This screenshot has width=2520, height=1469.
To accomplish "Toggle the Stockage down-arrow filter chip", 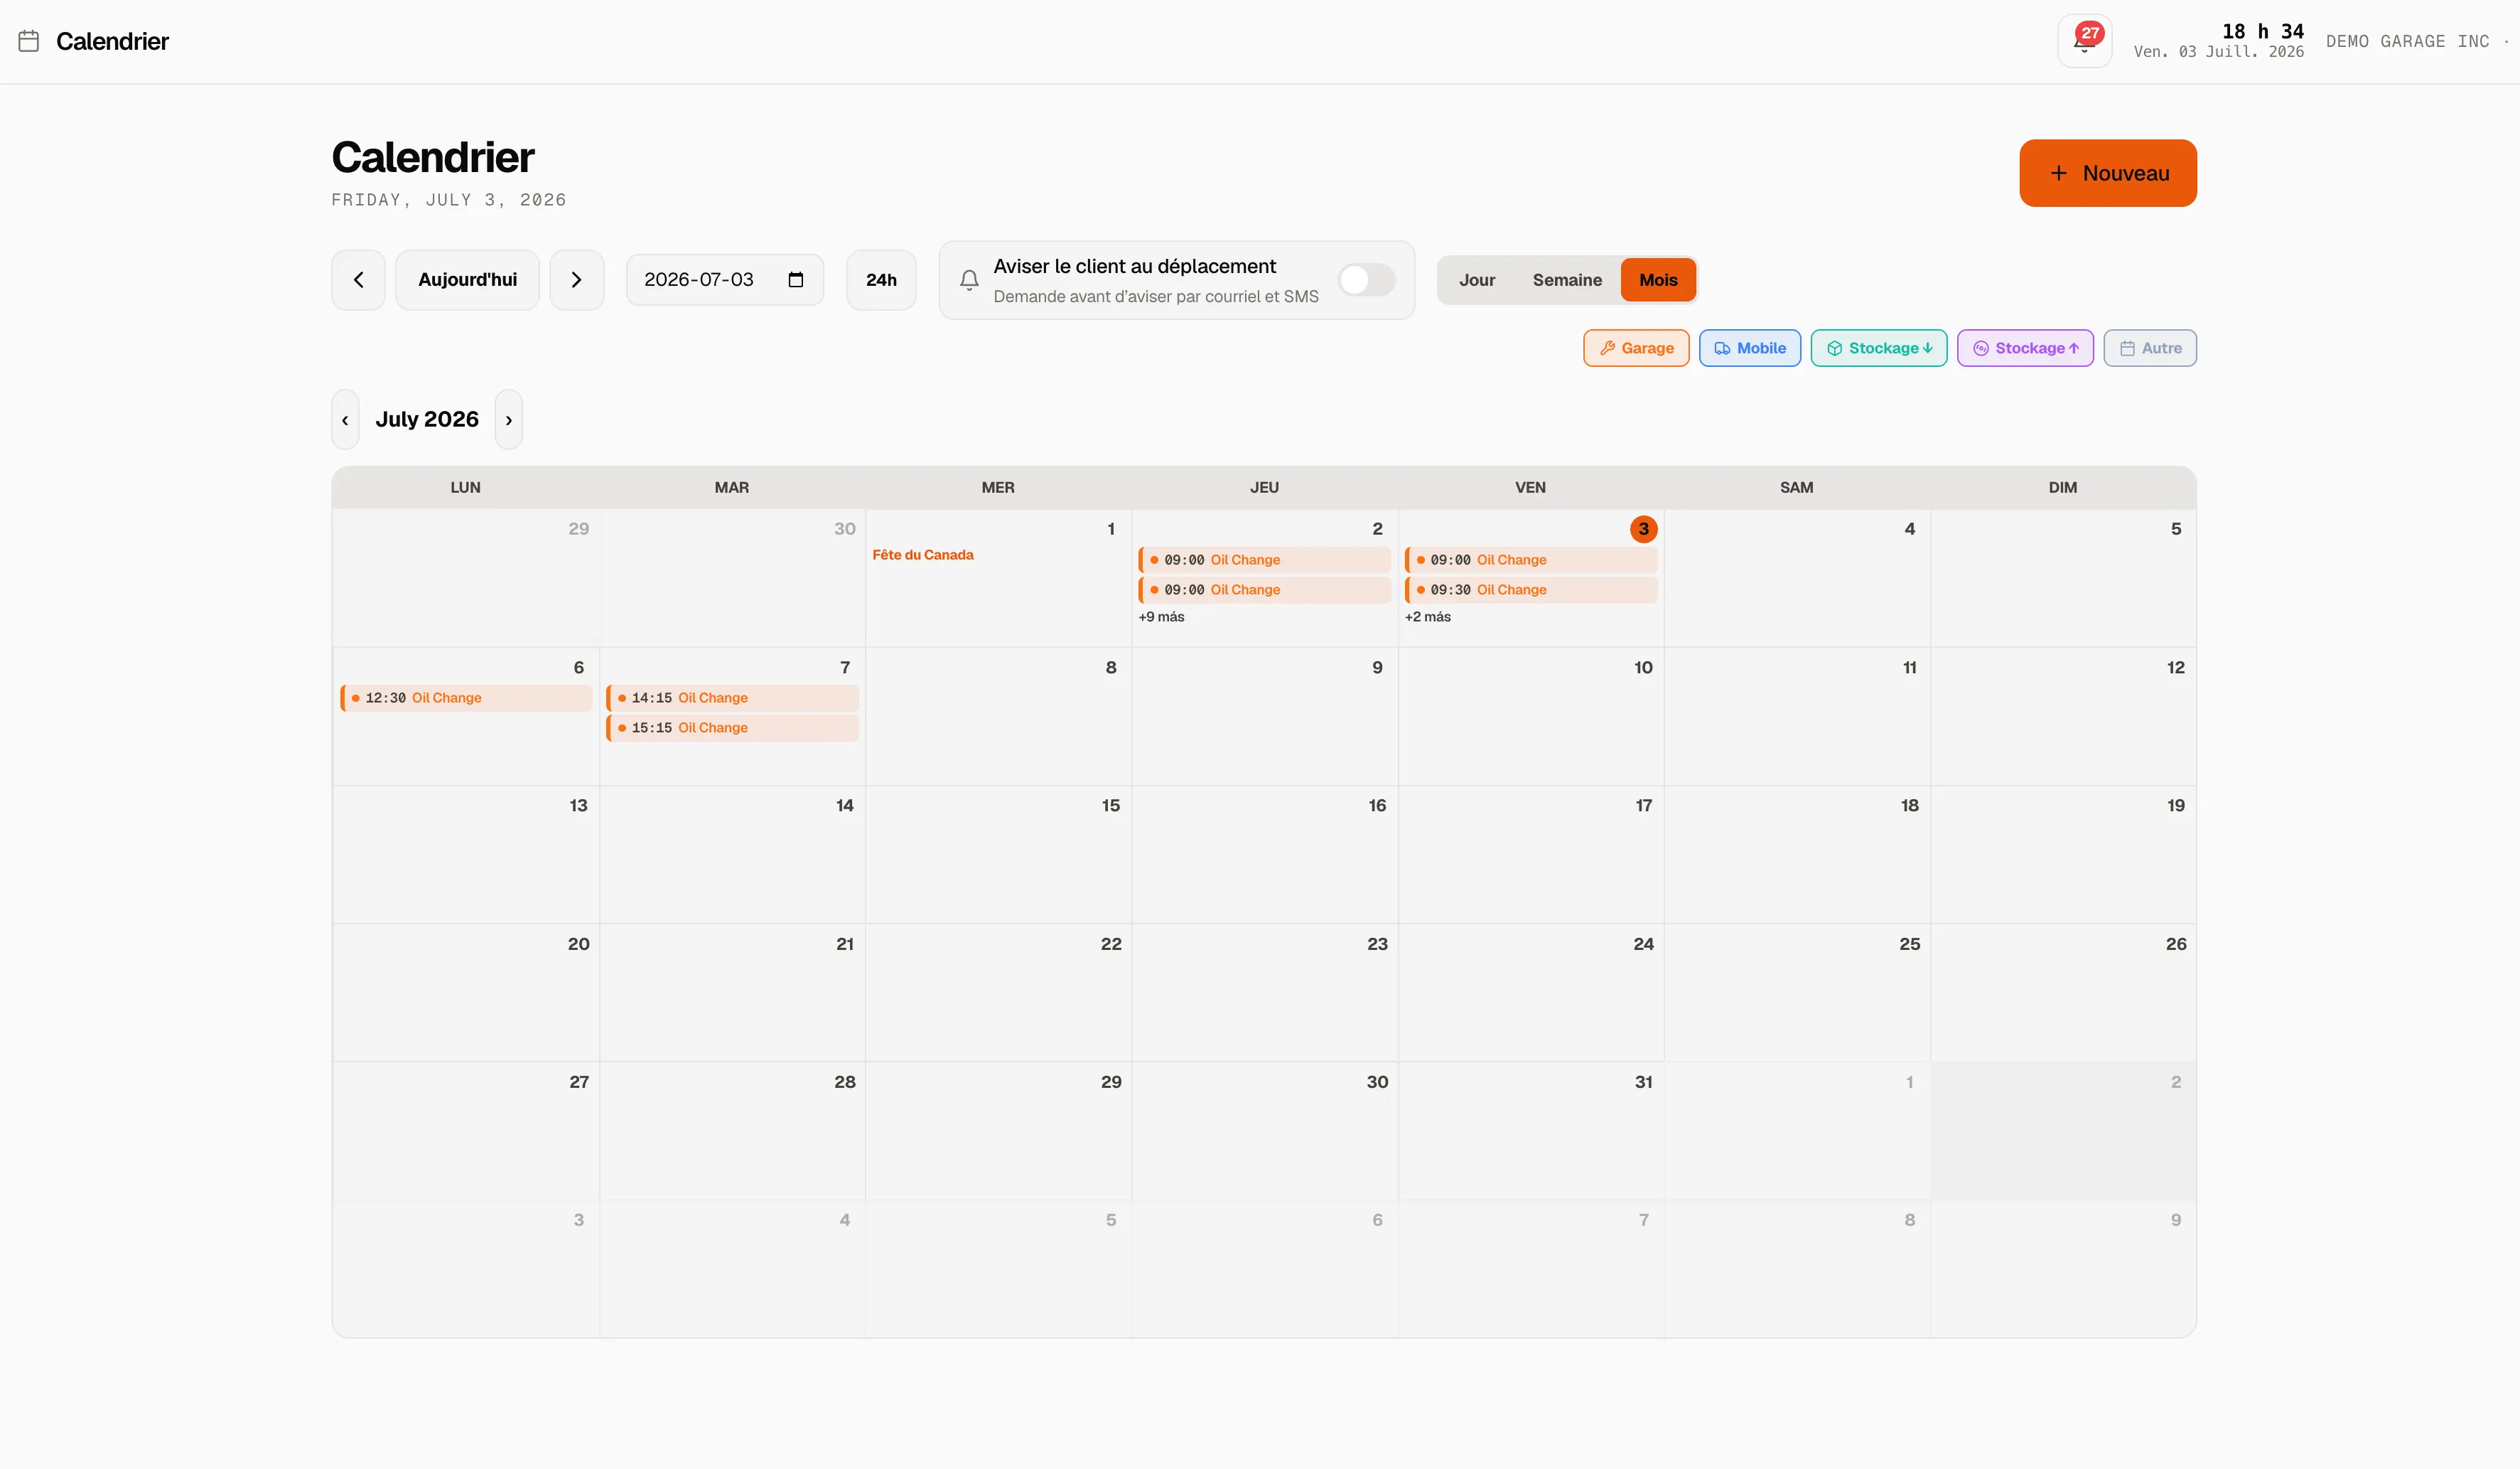I will [x=1879, y=348].
